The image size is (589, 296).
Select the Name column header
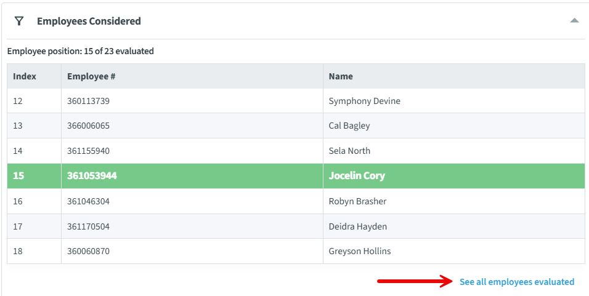click(x=454, y=76)
